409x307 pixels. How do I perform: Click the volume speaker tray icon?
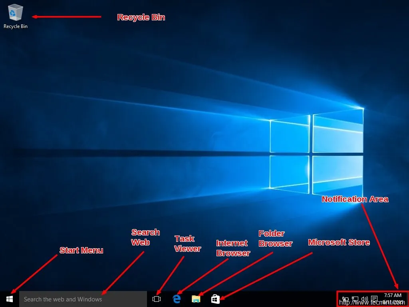364,299
